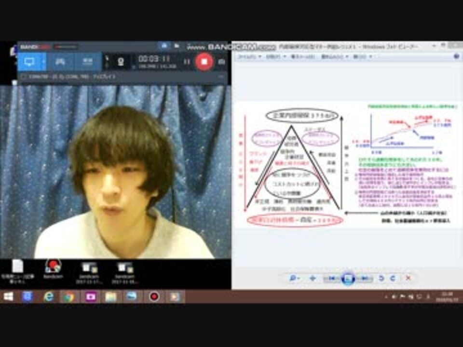This screenshot has width=463, height=347.
Task: Open the Print menu in Photo Viewer
Action: [276, 56]
